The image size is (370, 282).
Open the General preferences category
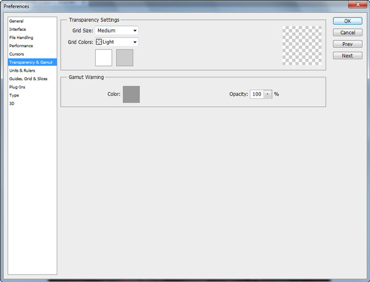point(17,21)
